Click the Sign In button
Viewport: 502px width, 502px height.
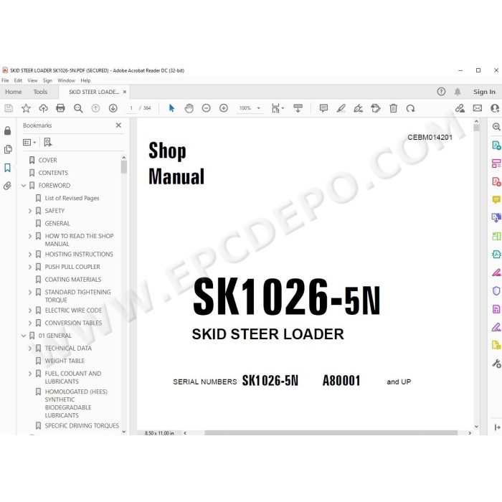point(484,92)
